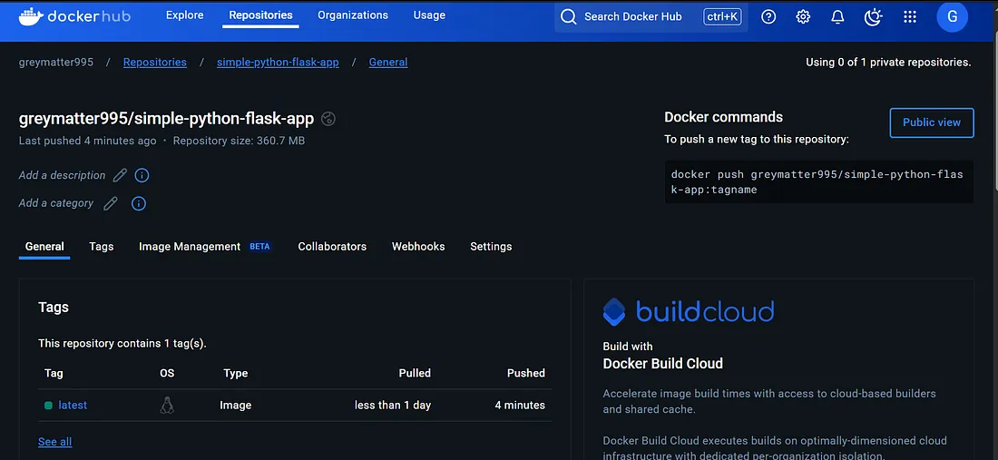Open the apps grid launcher icon
Image resolution: width=998 pixels, height=460 pixels.
point(910,17)
